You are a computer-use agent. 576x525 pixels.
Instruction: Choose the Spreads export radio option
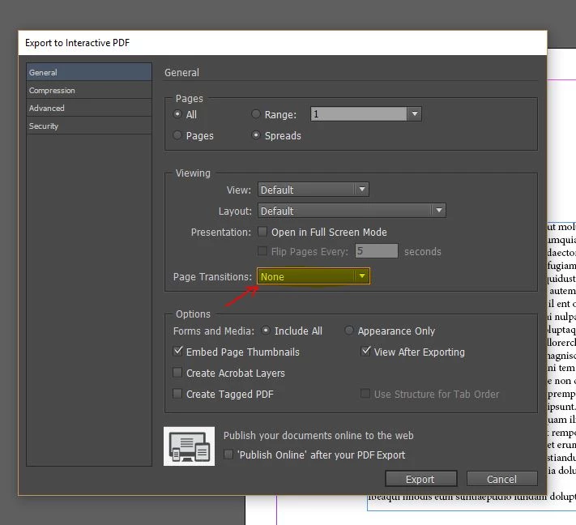(256, 135)
